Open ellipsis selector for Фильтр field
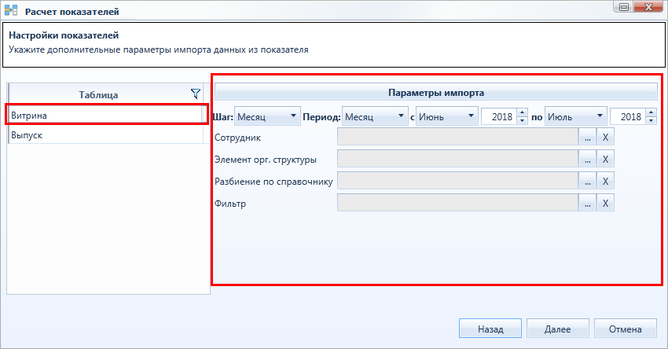This screenshot has width=668, height=349. 588,204
